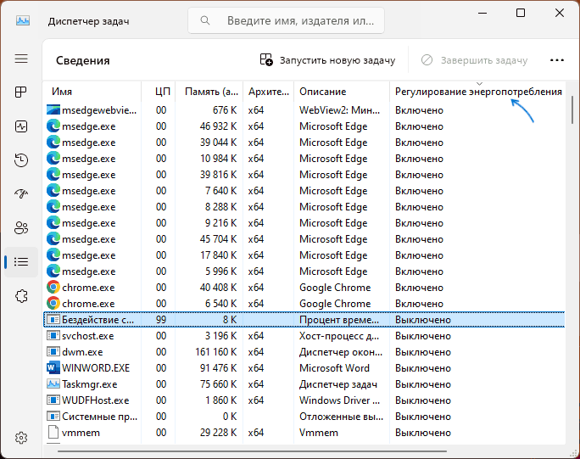Click the vmmem file icon
580x459 pixels.
click(53, 433)
